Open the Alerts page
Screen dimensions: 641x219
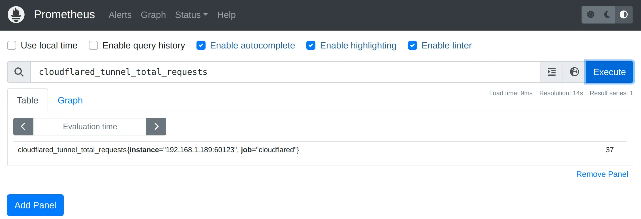click(120, 15)
